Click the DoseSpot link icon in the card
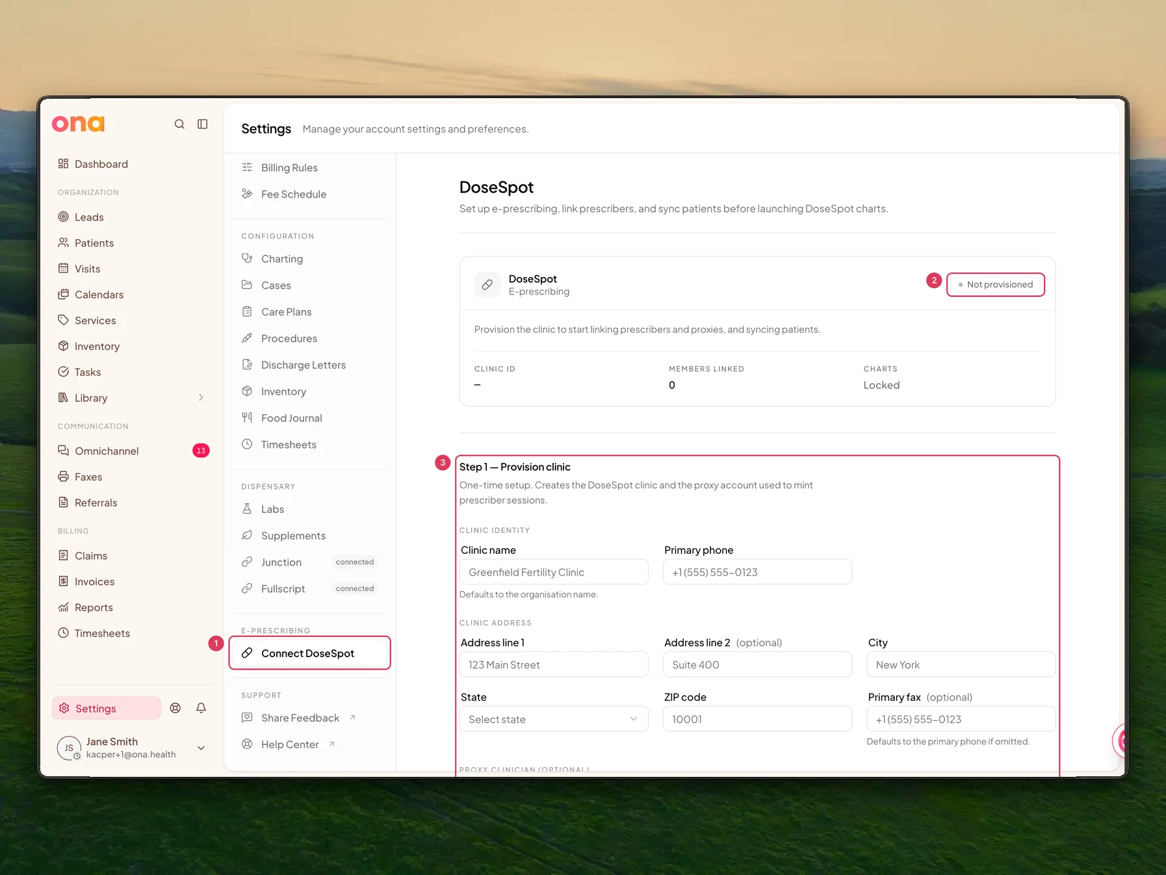1166x875 pixels. pyautogui.click(x=487, y=285)
